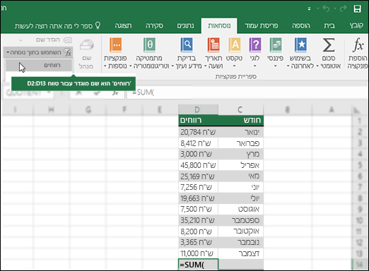Select the cell with 35,210 ש"ח
This screenshot has height=271, width=369.
tap(198, 220)
